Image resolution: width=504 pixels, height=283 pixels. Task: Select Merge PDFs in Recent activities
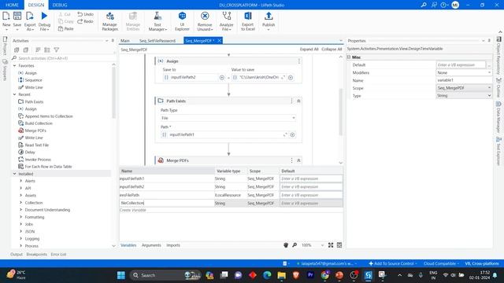click(35, 130)
